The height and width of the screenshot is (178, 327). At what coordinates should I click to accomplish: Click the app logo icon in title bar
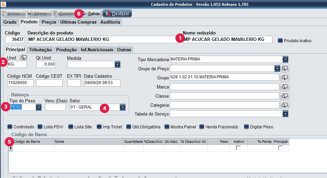click(3, 4)
